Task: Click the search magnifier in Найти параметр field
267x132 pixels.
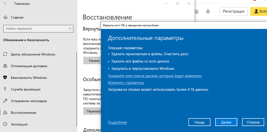Action: (70, 29)
